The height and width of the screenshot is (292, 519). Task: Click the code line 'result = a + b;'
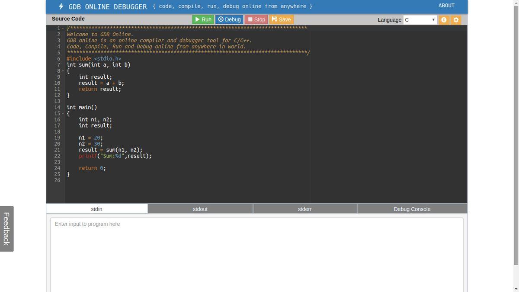tap(101, 83)
